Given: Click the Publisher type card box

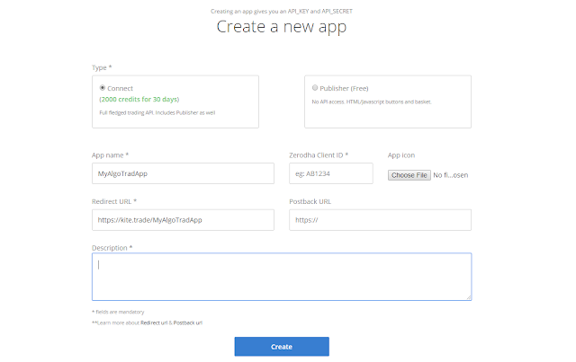Looking at the screenshot, I should (x=388, y=102).
